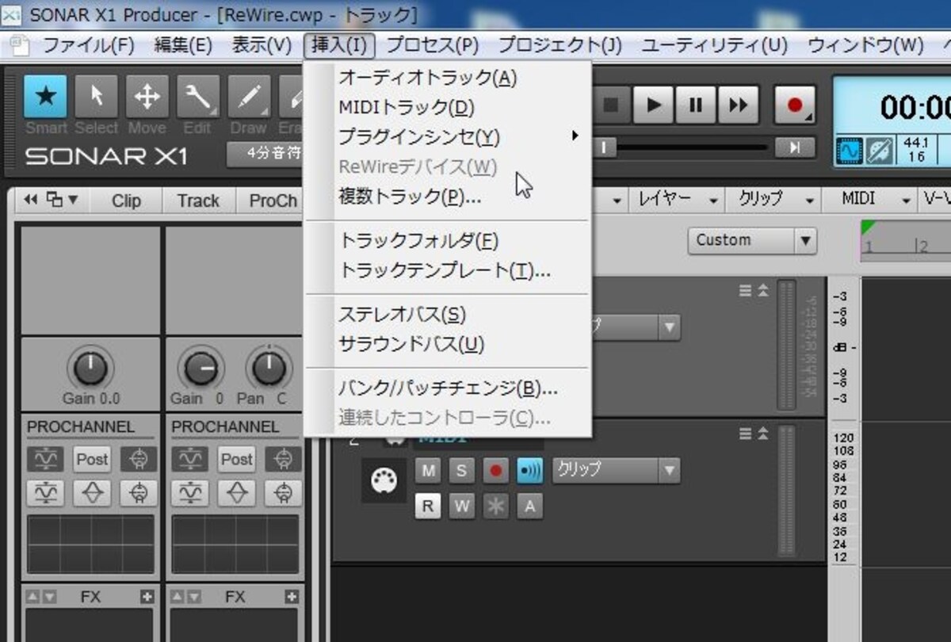Viewport: 951px width, 642px height.
Task: Select ステレオバス from the insert menu
Action: click(447, 314)
